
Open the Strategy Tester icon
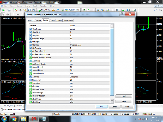(34, 10)
